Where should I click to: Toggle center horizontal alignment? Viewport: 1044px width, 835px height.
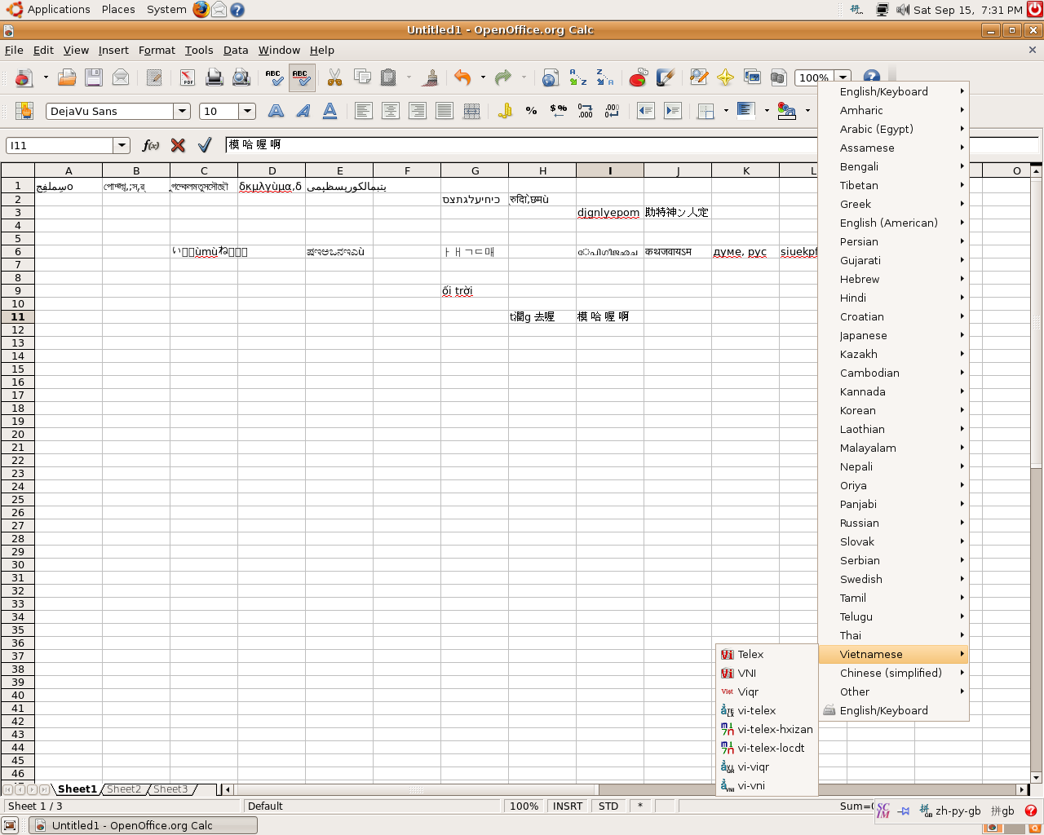391,112
